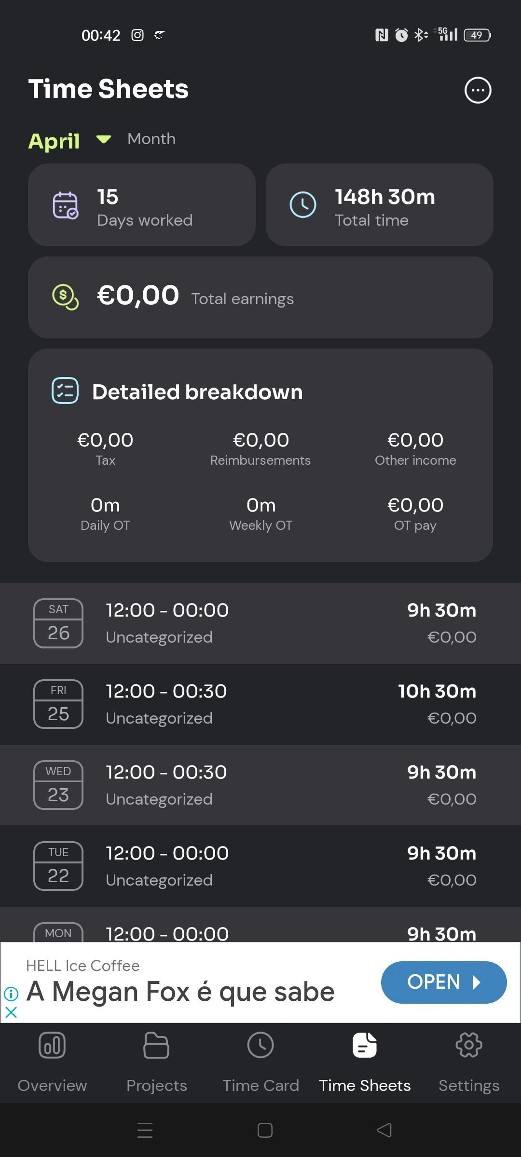Change the Month period selector
The image size is (521, 1157).
pyautogui.click(x=151, y=139)
